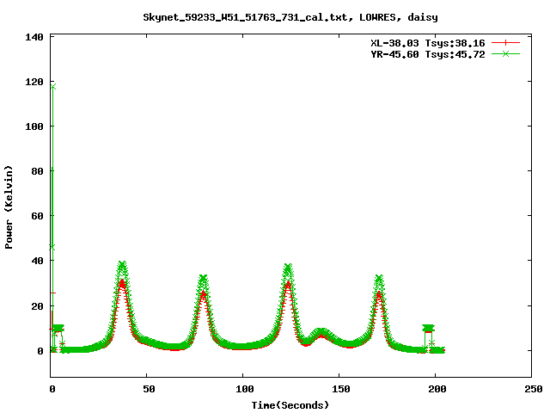This screenshot has height=413, width=550.
Task: Click the Time(Seconds) axis label
Action: 290,405
